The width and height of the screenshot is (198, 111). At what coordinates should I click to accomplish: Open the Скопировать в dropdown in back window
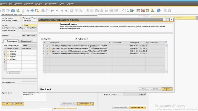click(138, 108)
